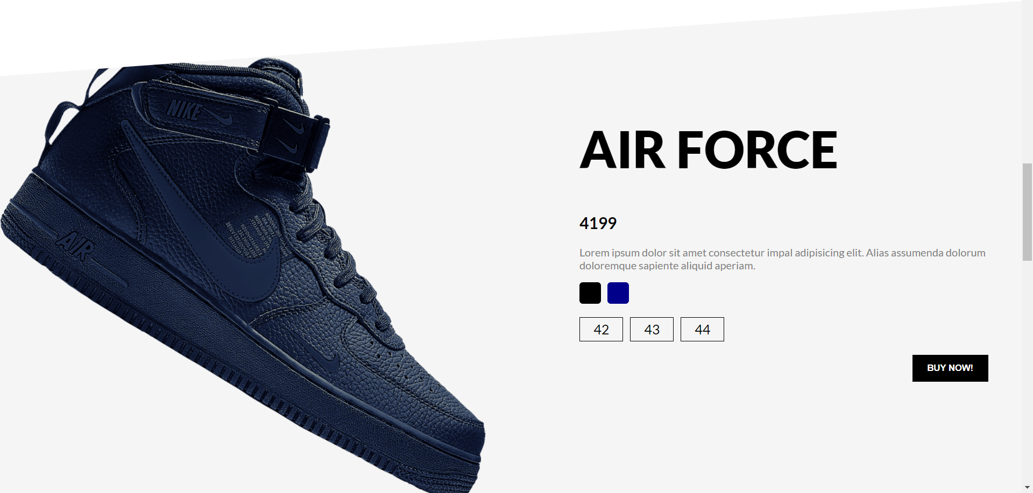The width and height of the screenshot is (1033, 493).
Task: Click the scrollbar track below the thumb
Action: tap(1027, 371)
